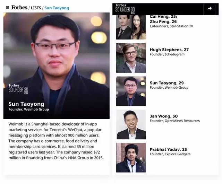Click Founder, Explore Gadgets subtitle
Viewport: 222px width, 184px height.
pos(170,154)
